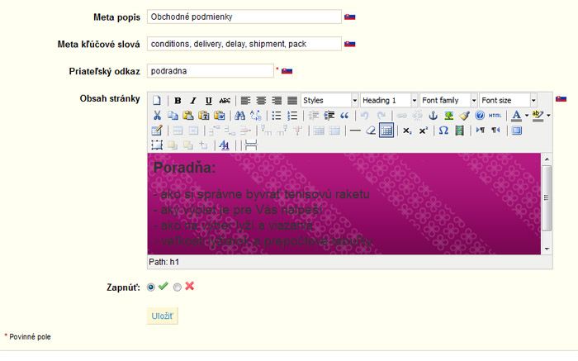578x361 pixels.
Task: Click the Meta kľúčové slová field
Action: pos(244,44)
